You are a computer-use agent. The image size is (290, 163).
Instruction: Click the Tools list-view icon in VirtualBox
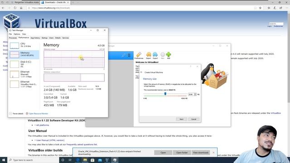click(x=129, y=55)
